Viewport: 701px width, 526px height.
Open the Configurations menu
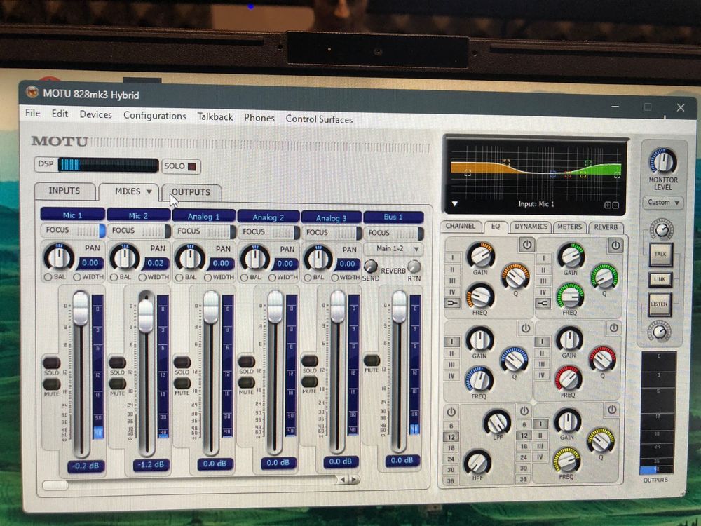[154, 116]
